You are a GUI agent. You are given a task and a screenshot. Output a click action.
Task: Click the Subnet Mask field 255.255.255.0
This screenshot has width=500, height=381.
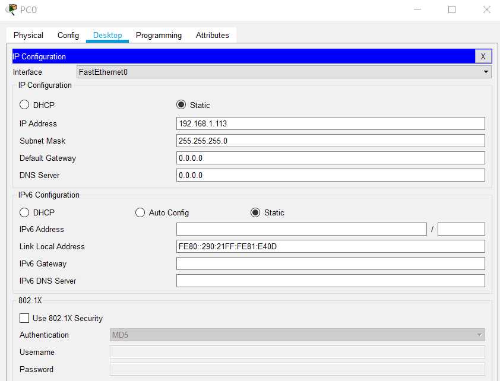pyautogui.click(x=330, y=141)
